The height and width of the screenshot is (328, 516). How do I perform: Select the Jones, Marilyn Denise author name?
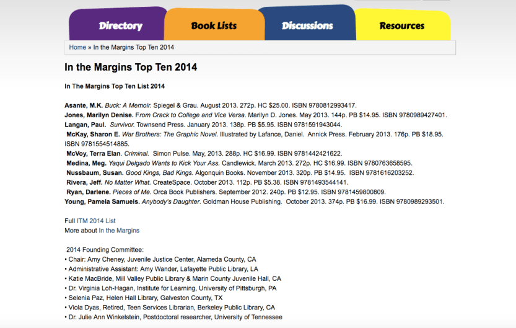pyautogui.click(x=98, y=115)
